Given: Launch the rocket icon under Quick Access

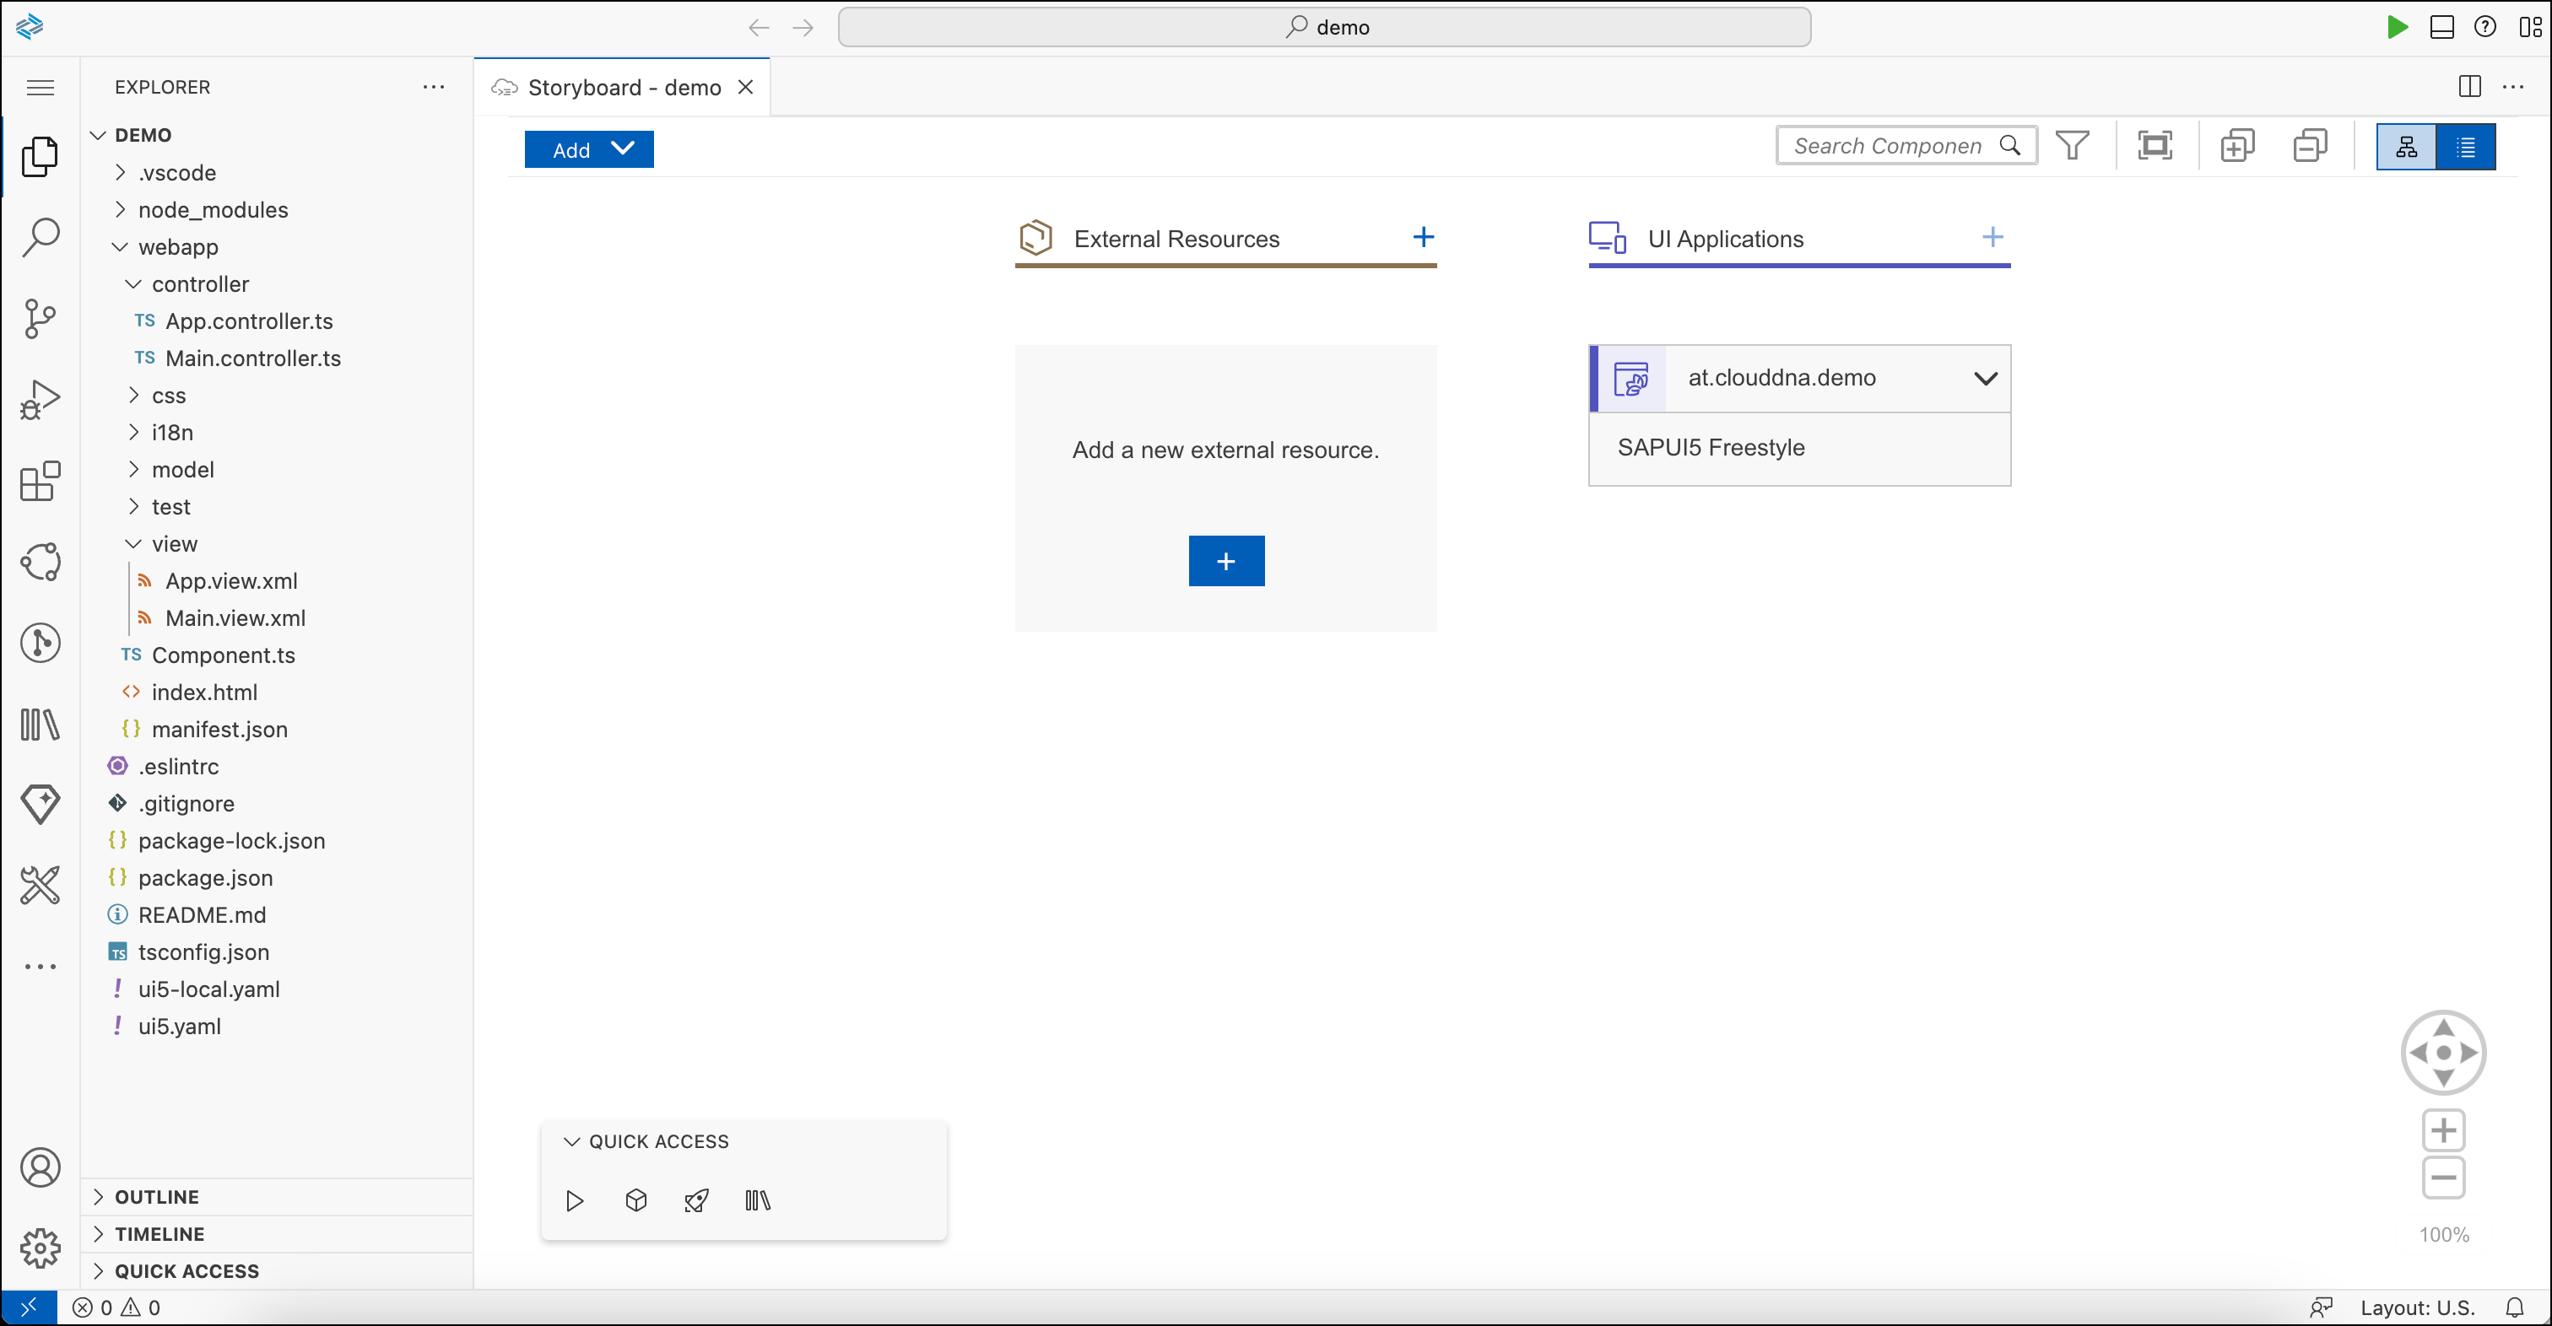Looking at the screenshot, I should click(x=696, y=1200).
